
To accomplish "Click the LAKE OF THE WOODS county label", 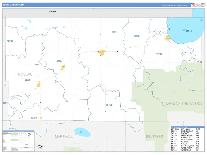I will click(x=184, y=103).
